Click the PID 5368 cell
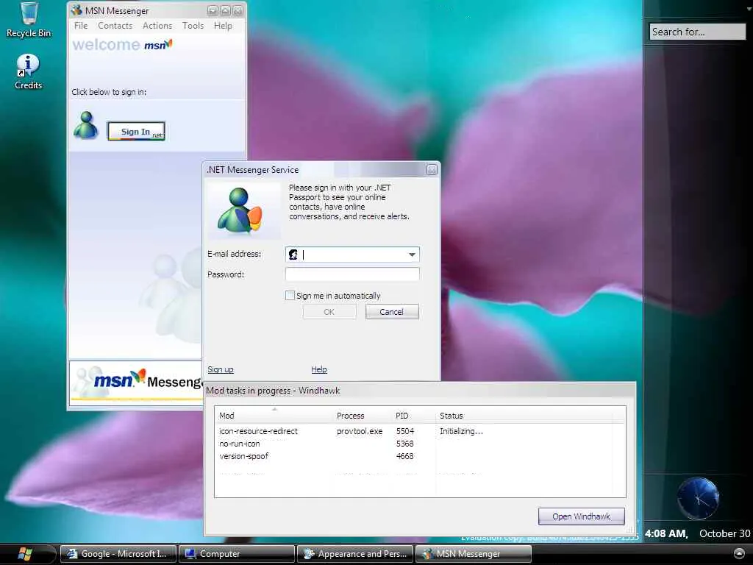753x565 pixels. (x=405, y=444)
